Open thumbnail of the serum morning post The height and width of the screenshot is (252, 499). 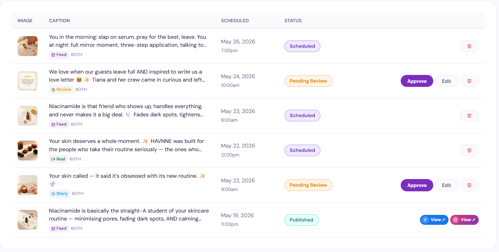pos(28,46)
